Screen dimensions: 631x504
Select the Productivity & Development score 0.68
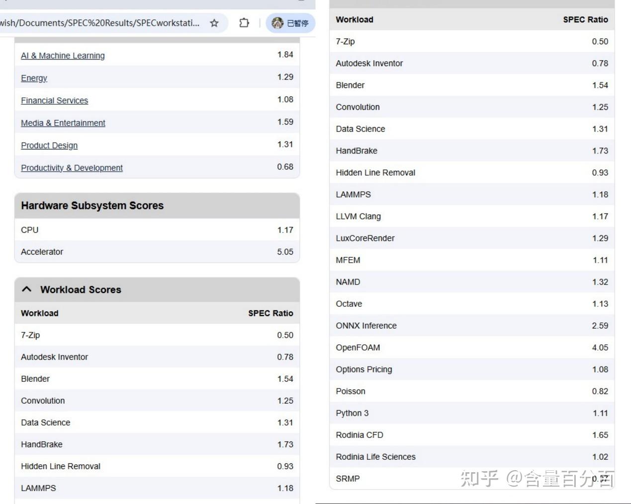point(285,167)
